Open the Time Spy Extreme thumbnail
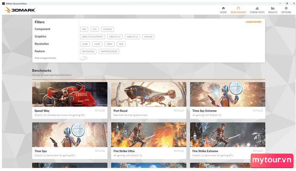The image size is (296, 171). [x=227, y=94]
